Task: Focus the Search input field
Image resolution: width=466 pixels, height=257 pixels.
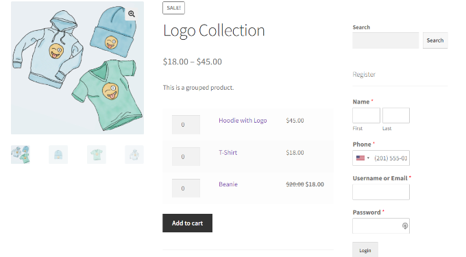Action: pyautogui.click(x=386, y=40)
